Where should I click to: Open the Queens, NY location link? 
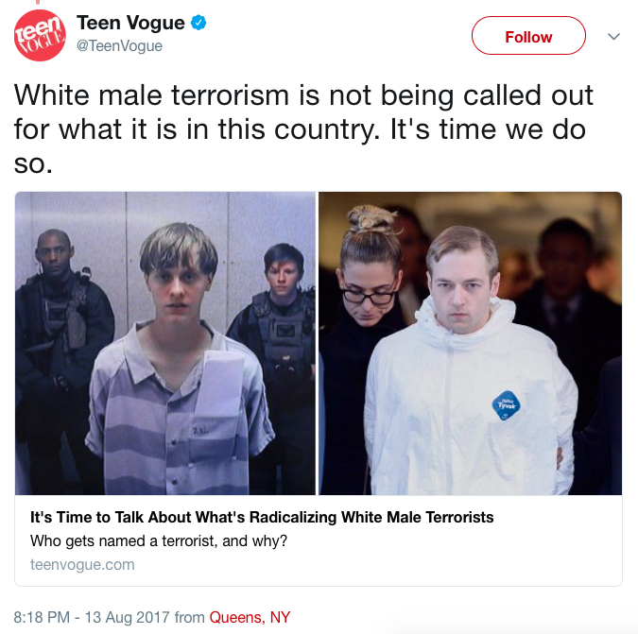(x=250, y=617)
